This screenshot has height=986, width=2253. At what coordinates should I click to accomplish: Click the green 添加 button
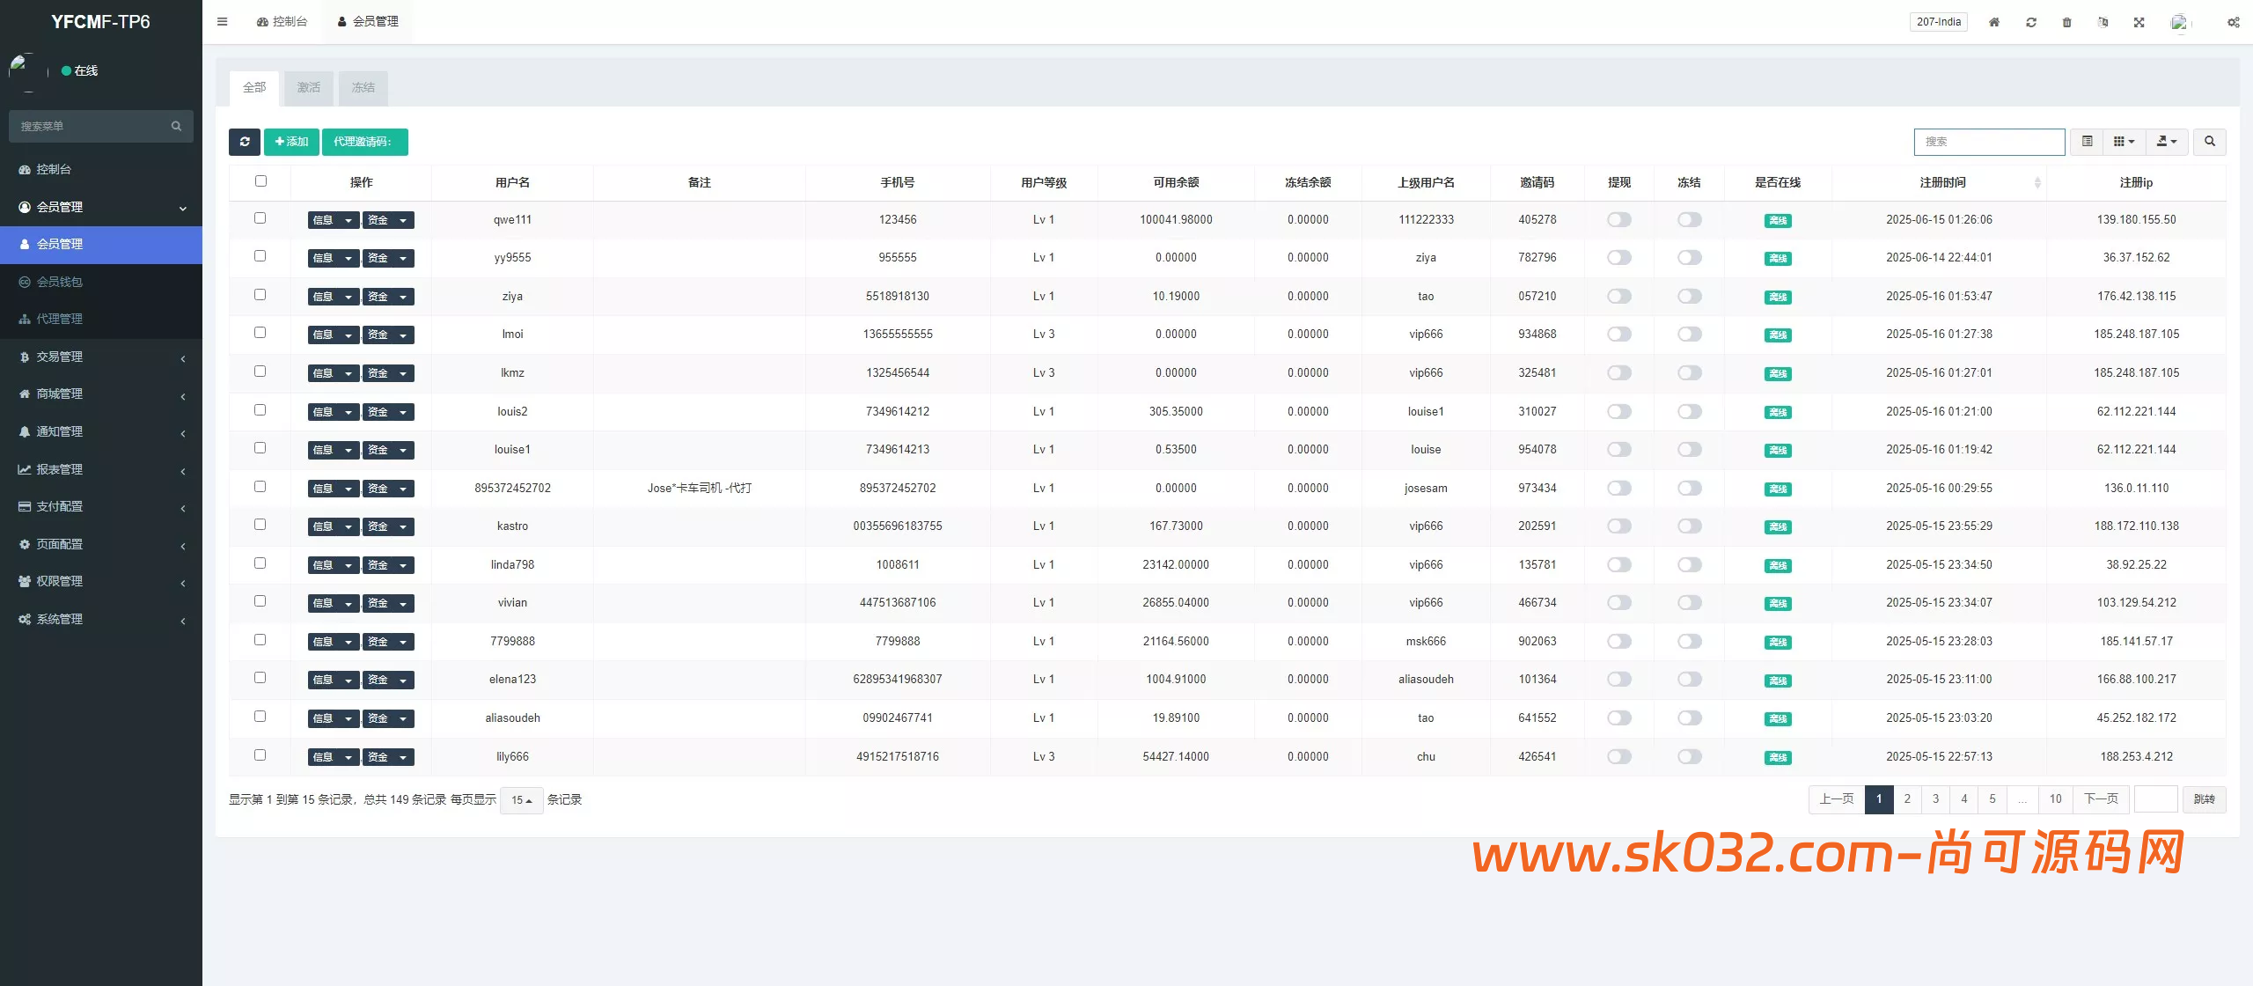291,142
